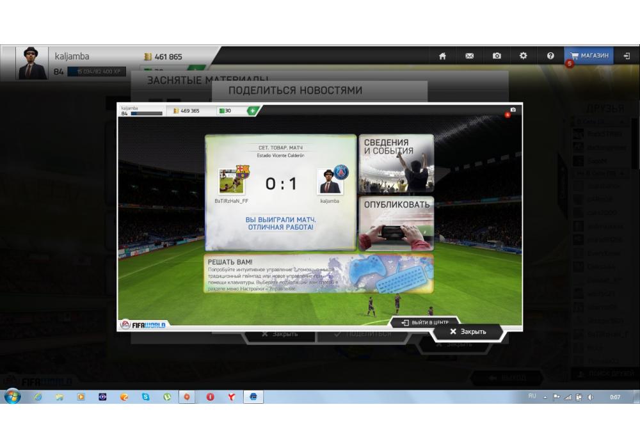Click the network signal tray icon
This screenshot has width=640, height=448.
tap(568, 397)
